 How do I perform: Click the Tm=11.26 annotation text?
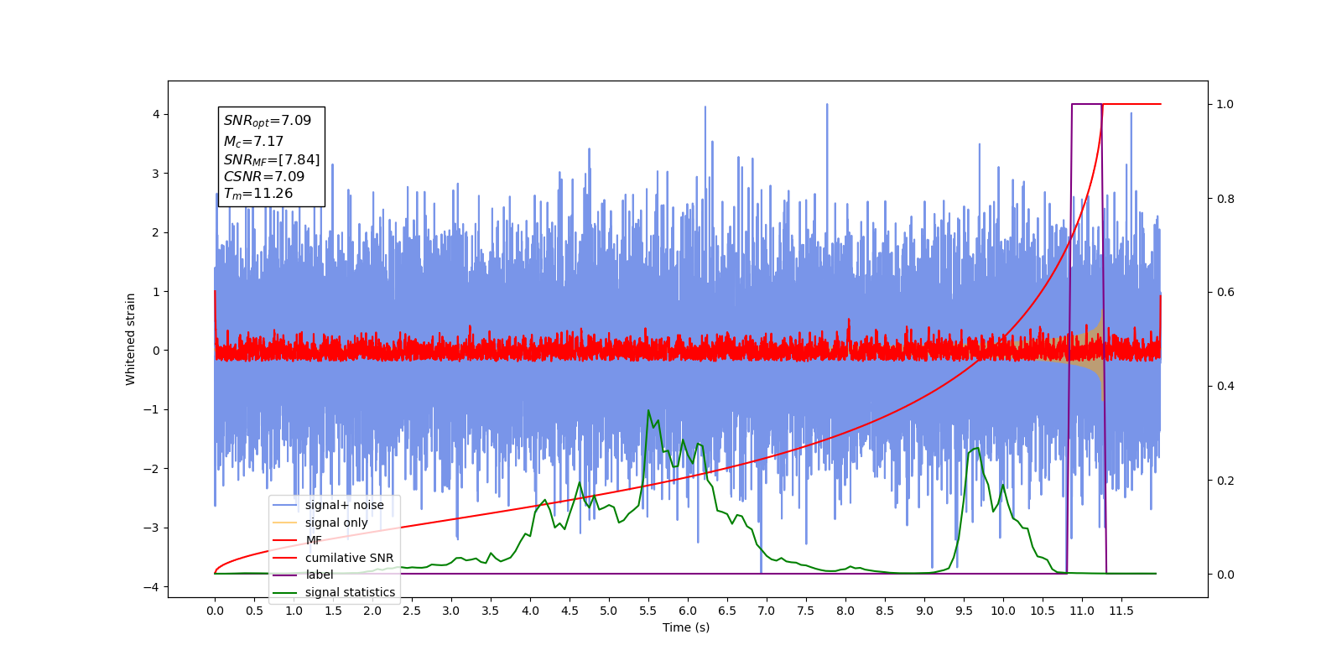(258, 194)
